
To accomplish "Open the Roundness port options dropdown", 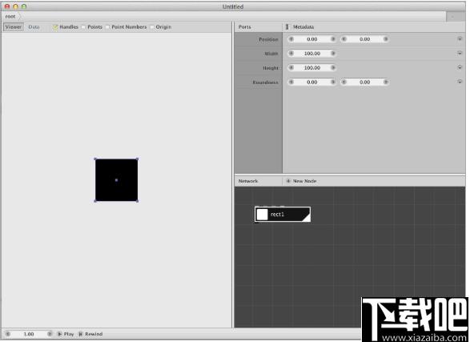I will (x=460, y=82).
